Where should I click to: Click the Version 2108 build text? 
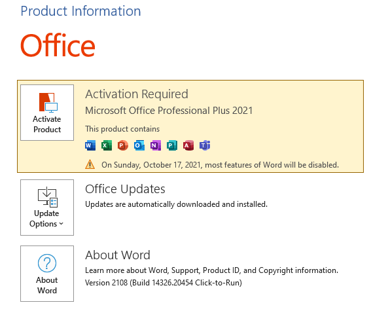(164, 283)
